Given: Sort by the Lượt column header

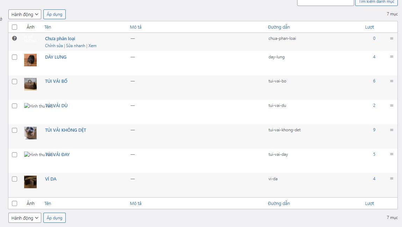Looking at the screenshot, I should click(369, 27).
